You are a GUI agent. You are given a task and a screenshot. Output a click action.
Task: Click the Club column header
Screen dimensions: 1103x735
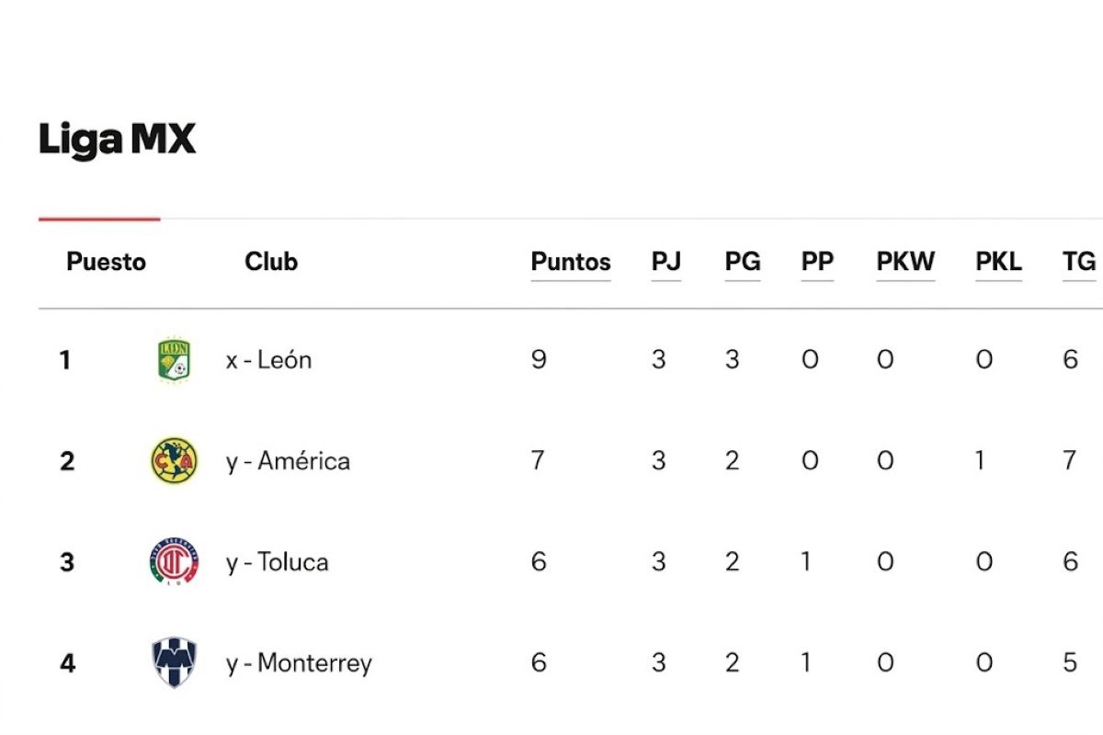click(271, 262)
